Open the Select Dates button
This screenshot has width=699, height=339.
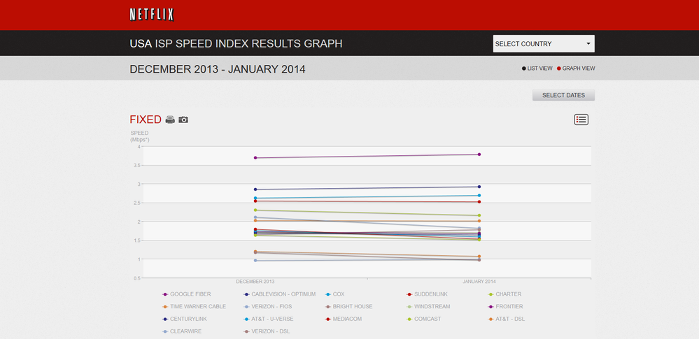tap(563, 95)
